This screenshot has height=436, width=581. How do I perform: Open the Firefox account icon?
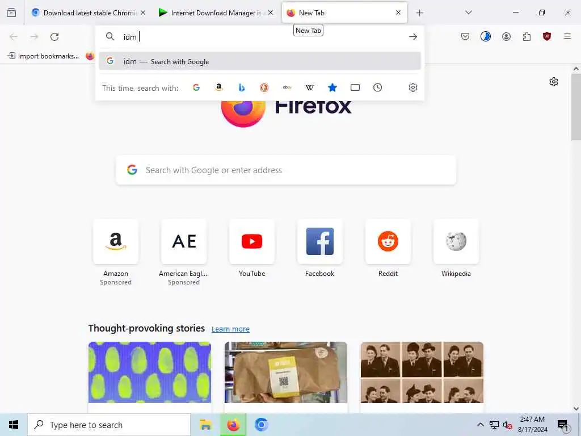tap(506, 36)
